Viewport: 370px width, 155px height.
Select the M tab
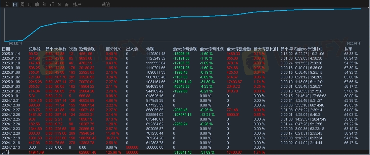click(x=59, y=4)
